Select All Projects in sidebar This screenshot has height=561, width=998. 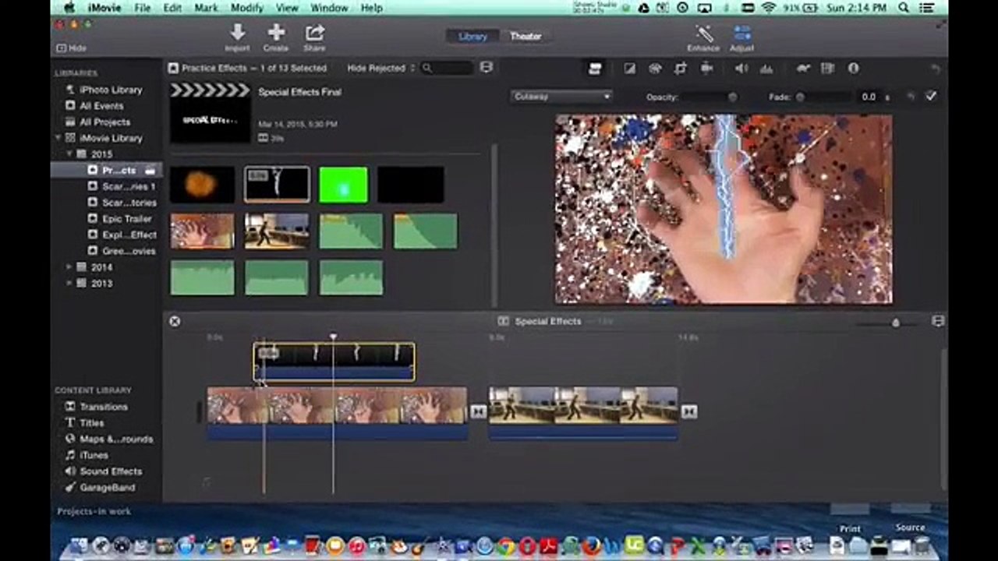[x=97, y=122]
